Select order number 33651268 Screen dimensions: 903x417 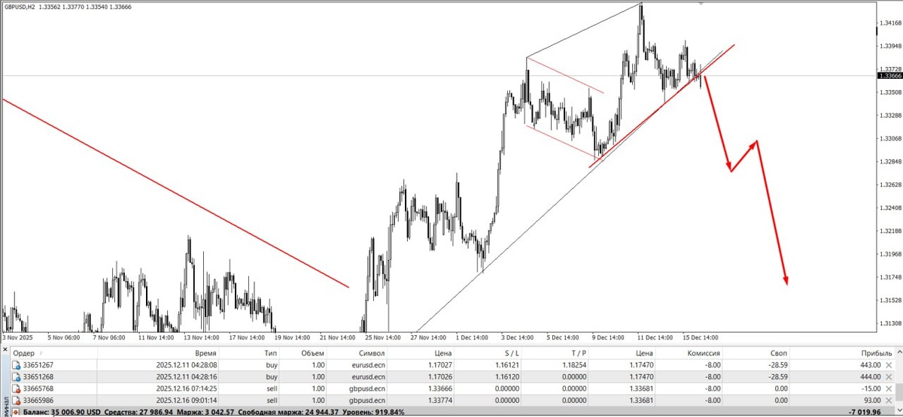click(x=40, y=376)
